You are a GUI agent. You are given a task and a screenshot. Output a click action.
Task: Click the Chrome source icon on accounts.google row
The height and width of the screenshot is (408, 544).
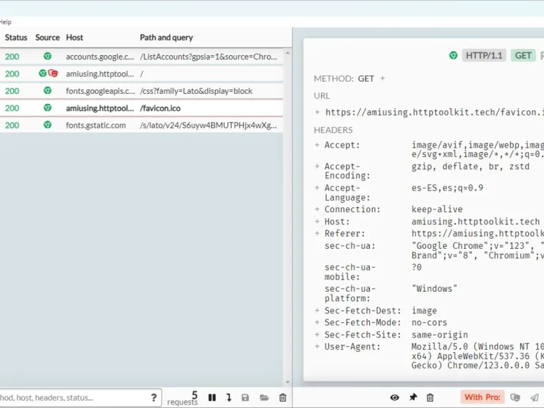[48, 56]
